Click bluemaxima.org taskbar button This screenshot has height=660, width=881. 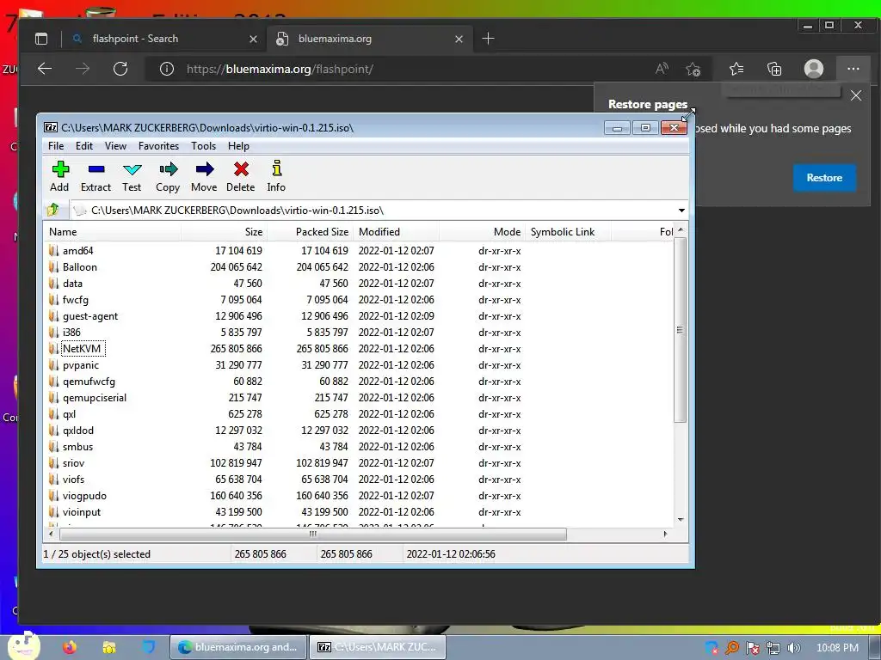[238, 647]
